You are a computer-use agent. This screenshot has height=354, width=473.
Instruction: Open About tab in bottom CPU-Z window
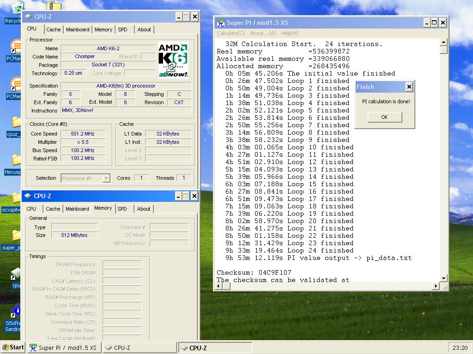144,209
